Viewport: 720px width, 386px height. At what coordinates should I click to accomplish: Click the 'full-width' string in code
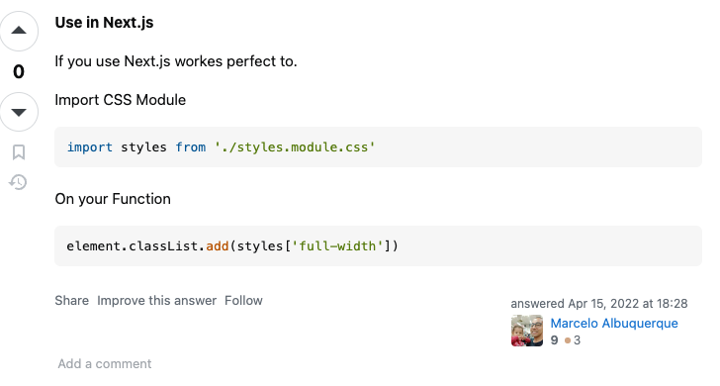click(337, 246)
